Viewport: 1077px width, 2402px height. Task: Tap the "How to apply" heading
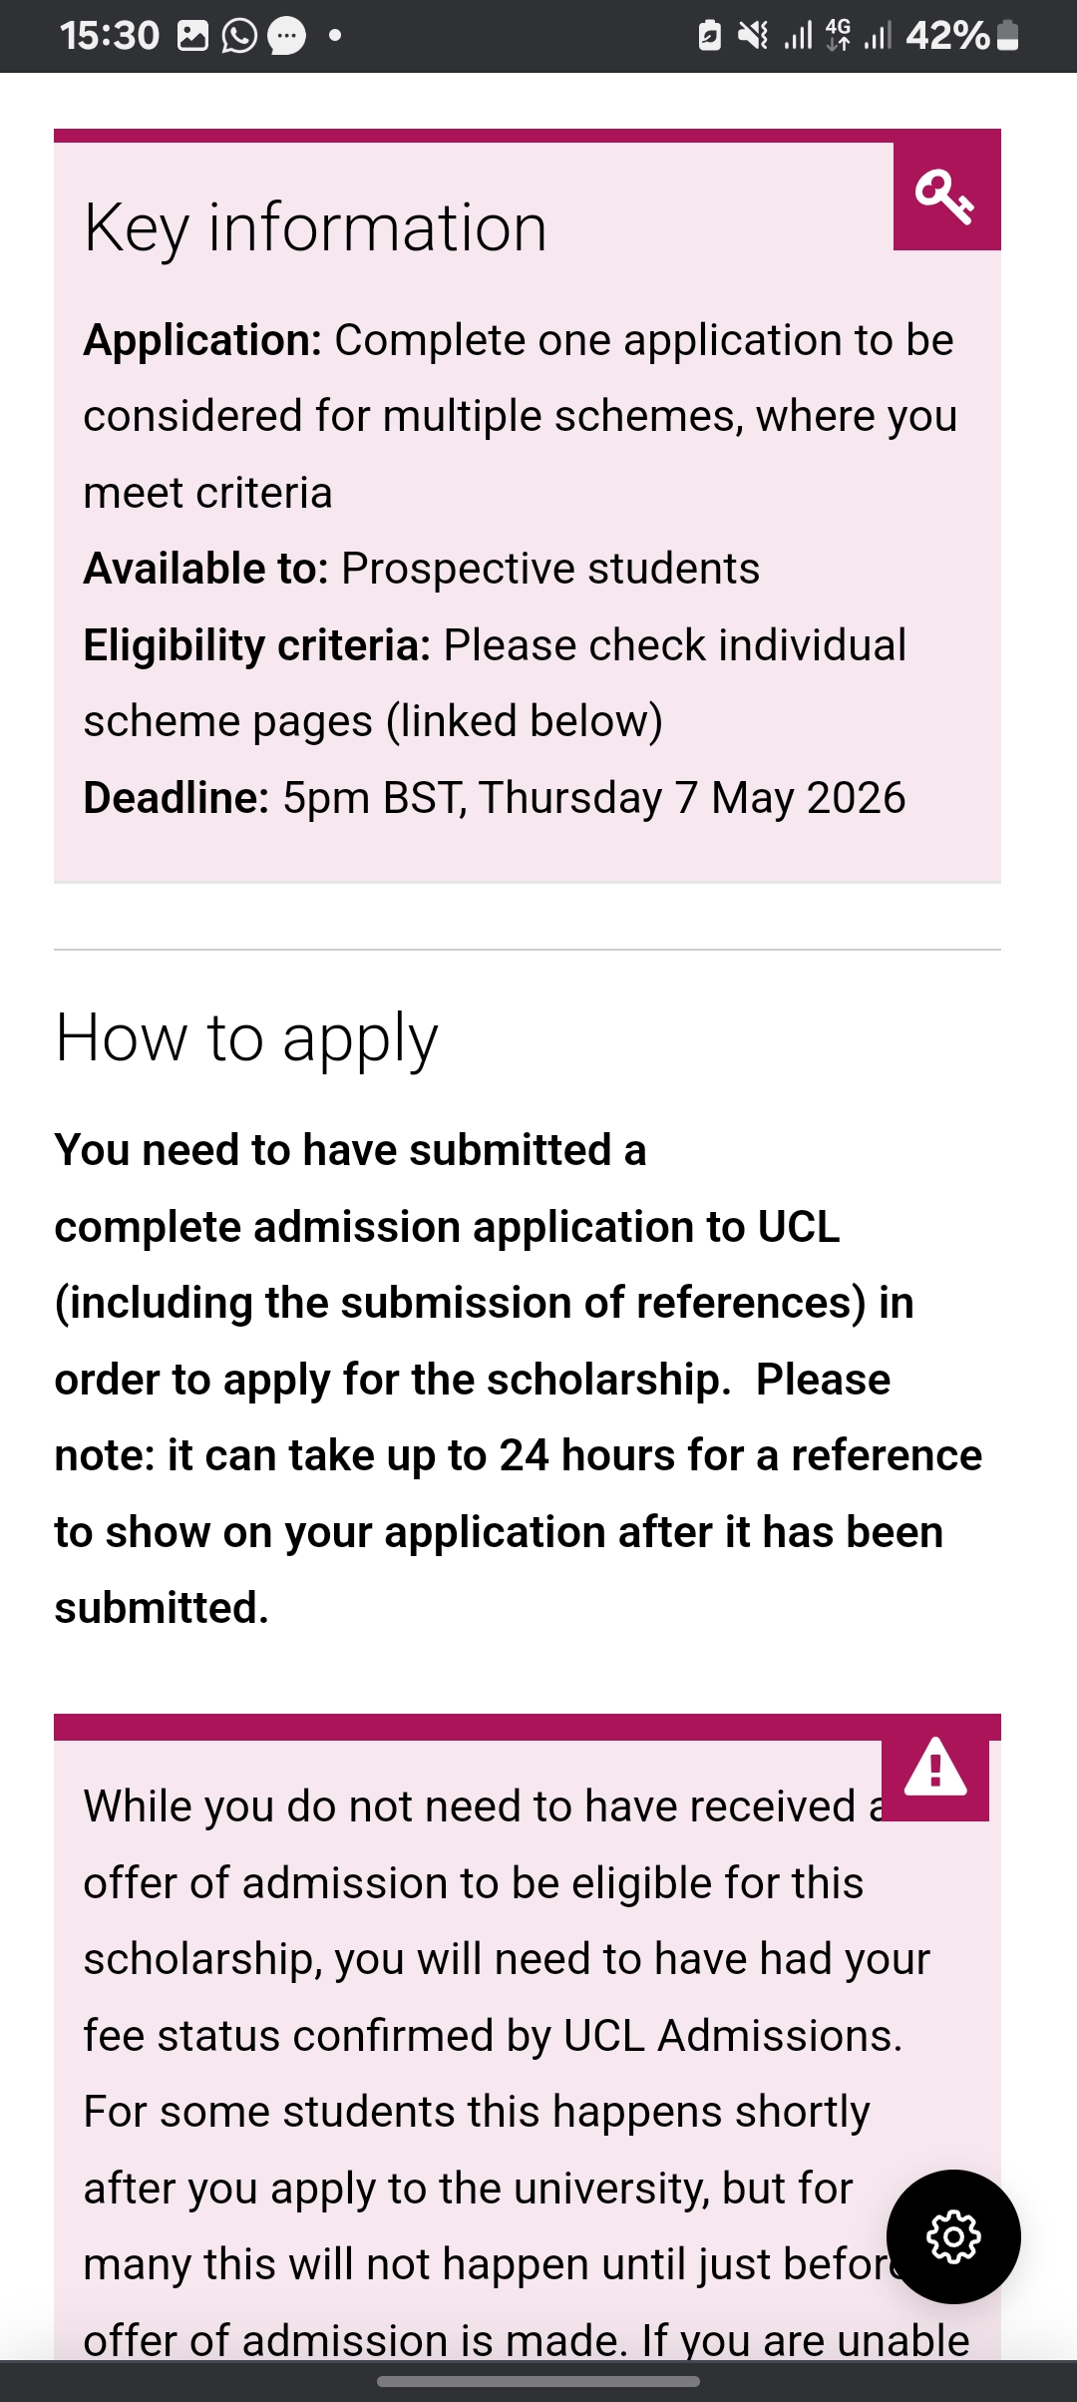tap(246, 1038)
